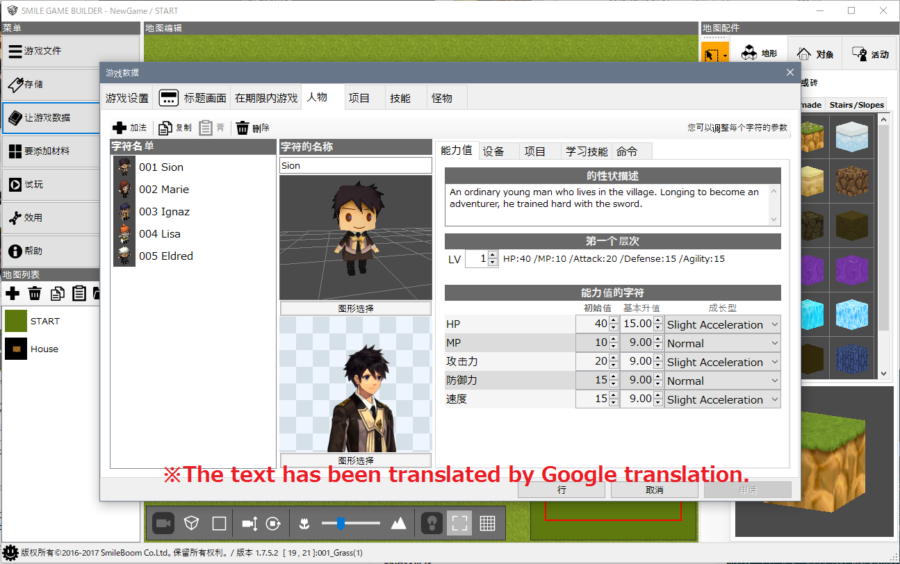The image size is (900, 564).
Task: Click the 行 confirm button
Action: 562,490
